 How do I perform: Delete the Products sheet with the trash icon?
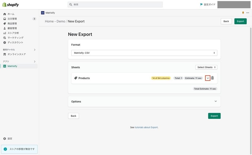[212, 78]
